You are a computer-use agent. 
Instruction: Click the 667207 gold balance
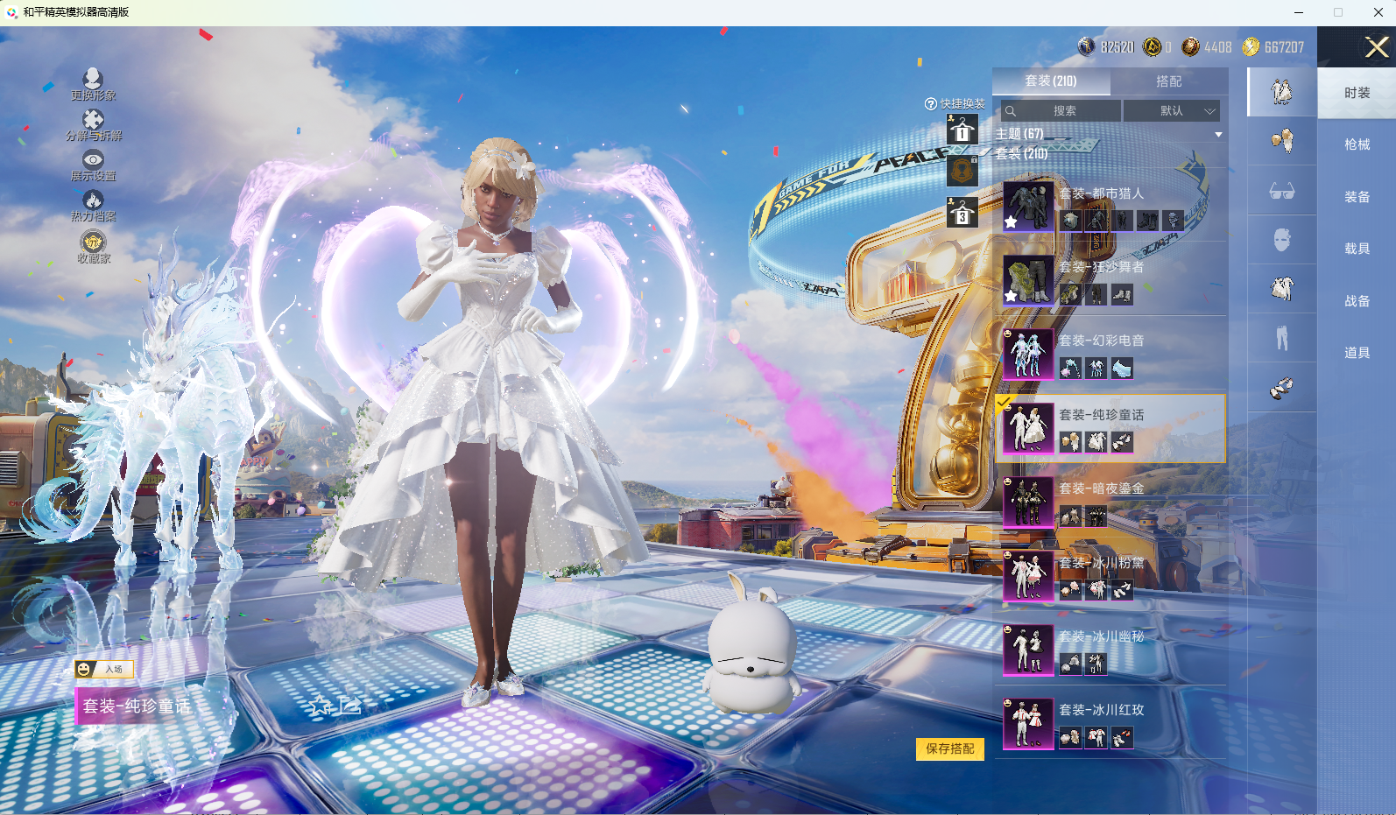1273,47
